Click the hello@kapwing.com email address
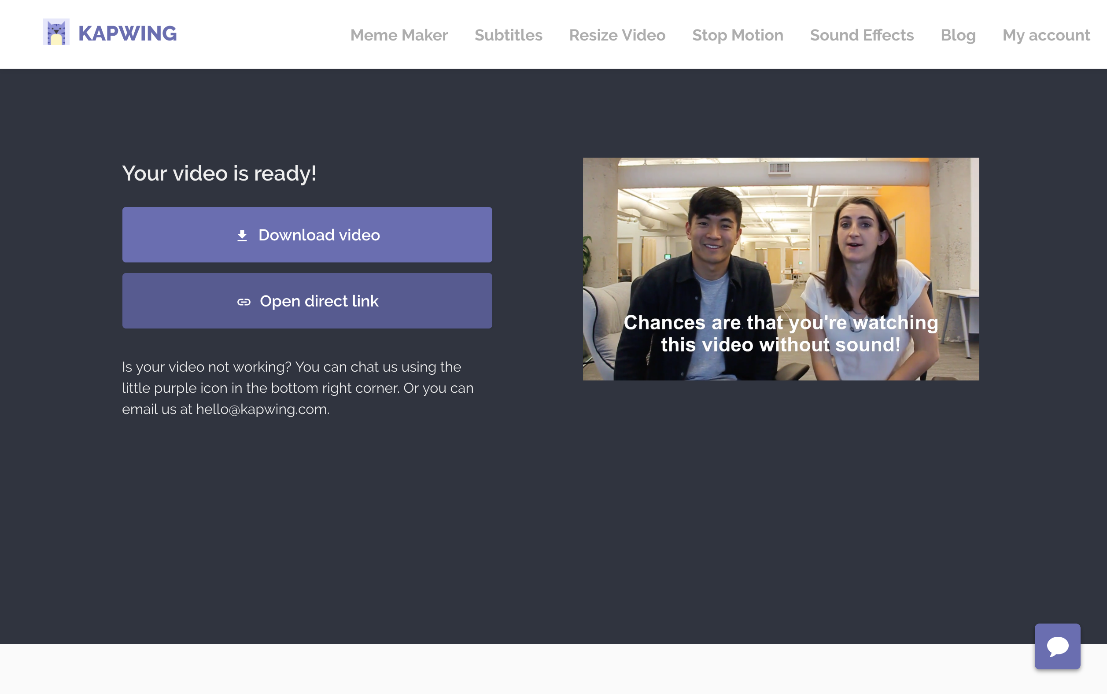 click(262, 409)
